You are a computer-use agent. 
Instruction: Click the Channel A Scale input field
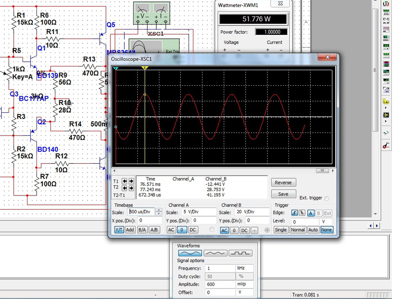pos(199,212)
